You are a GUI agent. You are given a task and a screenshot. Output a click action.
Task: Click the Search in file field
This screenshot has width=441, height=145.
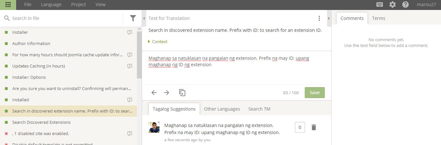click(x=66, y=18)
